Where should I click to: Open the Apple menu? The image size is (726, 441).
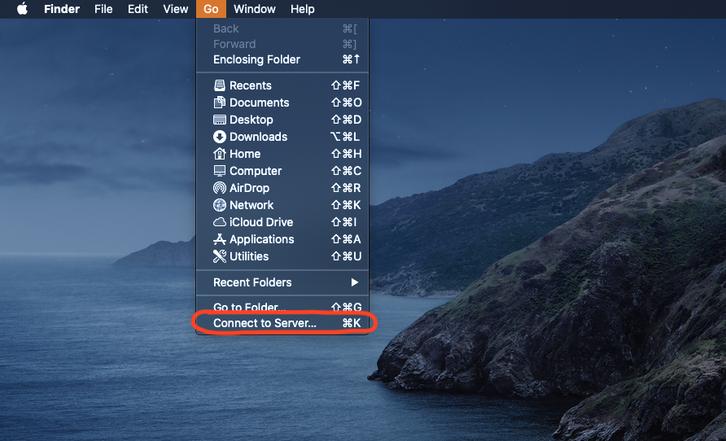pyautogui.click(x=22, y=9)
